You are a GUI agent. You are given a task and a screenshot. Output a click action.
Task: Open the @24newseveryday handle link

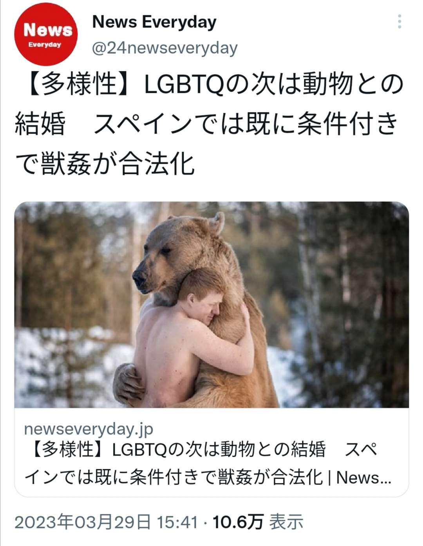point(164,48)
